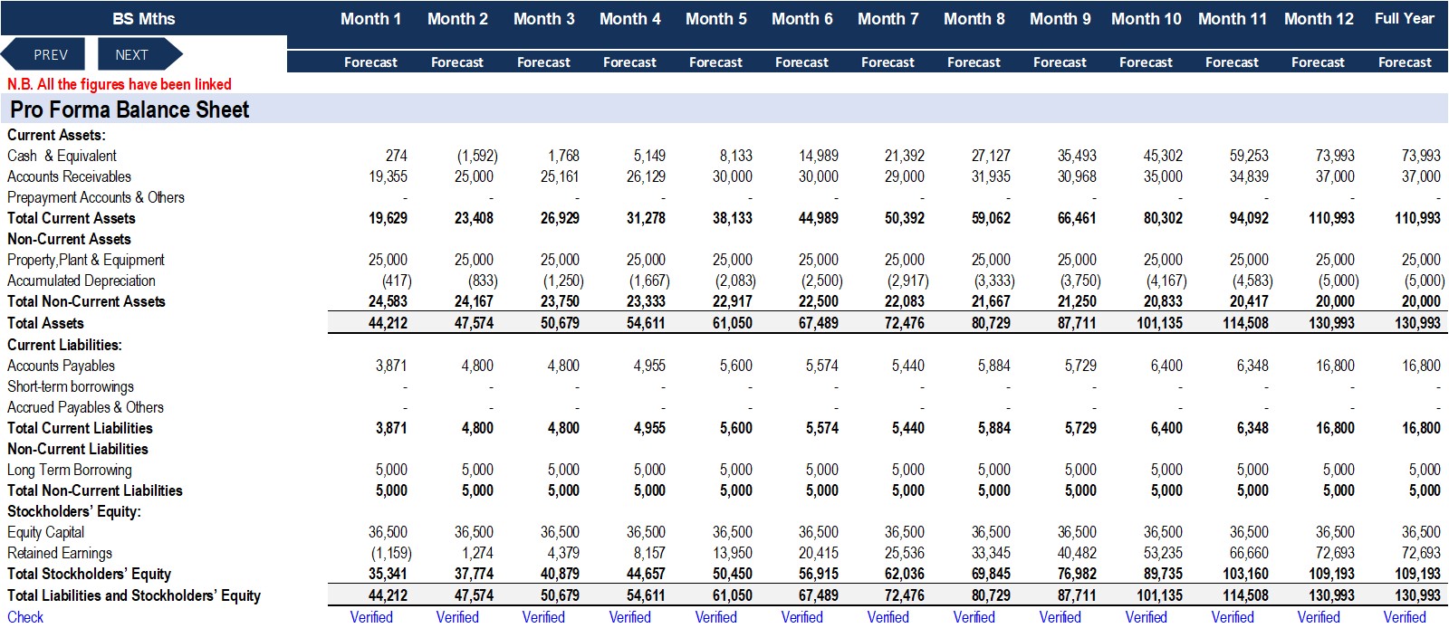Select the Non-Current Assets heading
Image resolution: width=1449 pixels, height=628 pixels.
point(69,239)
